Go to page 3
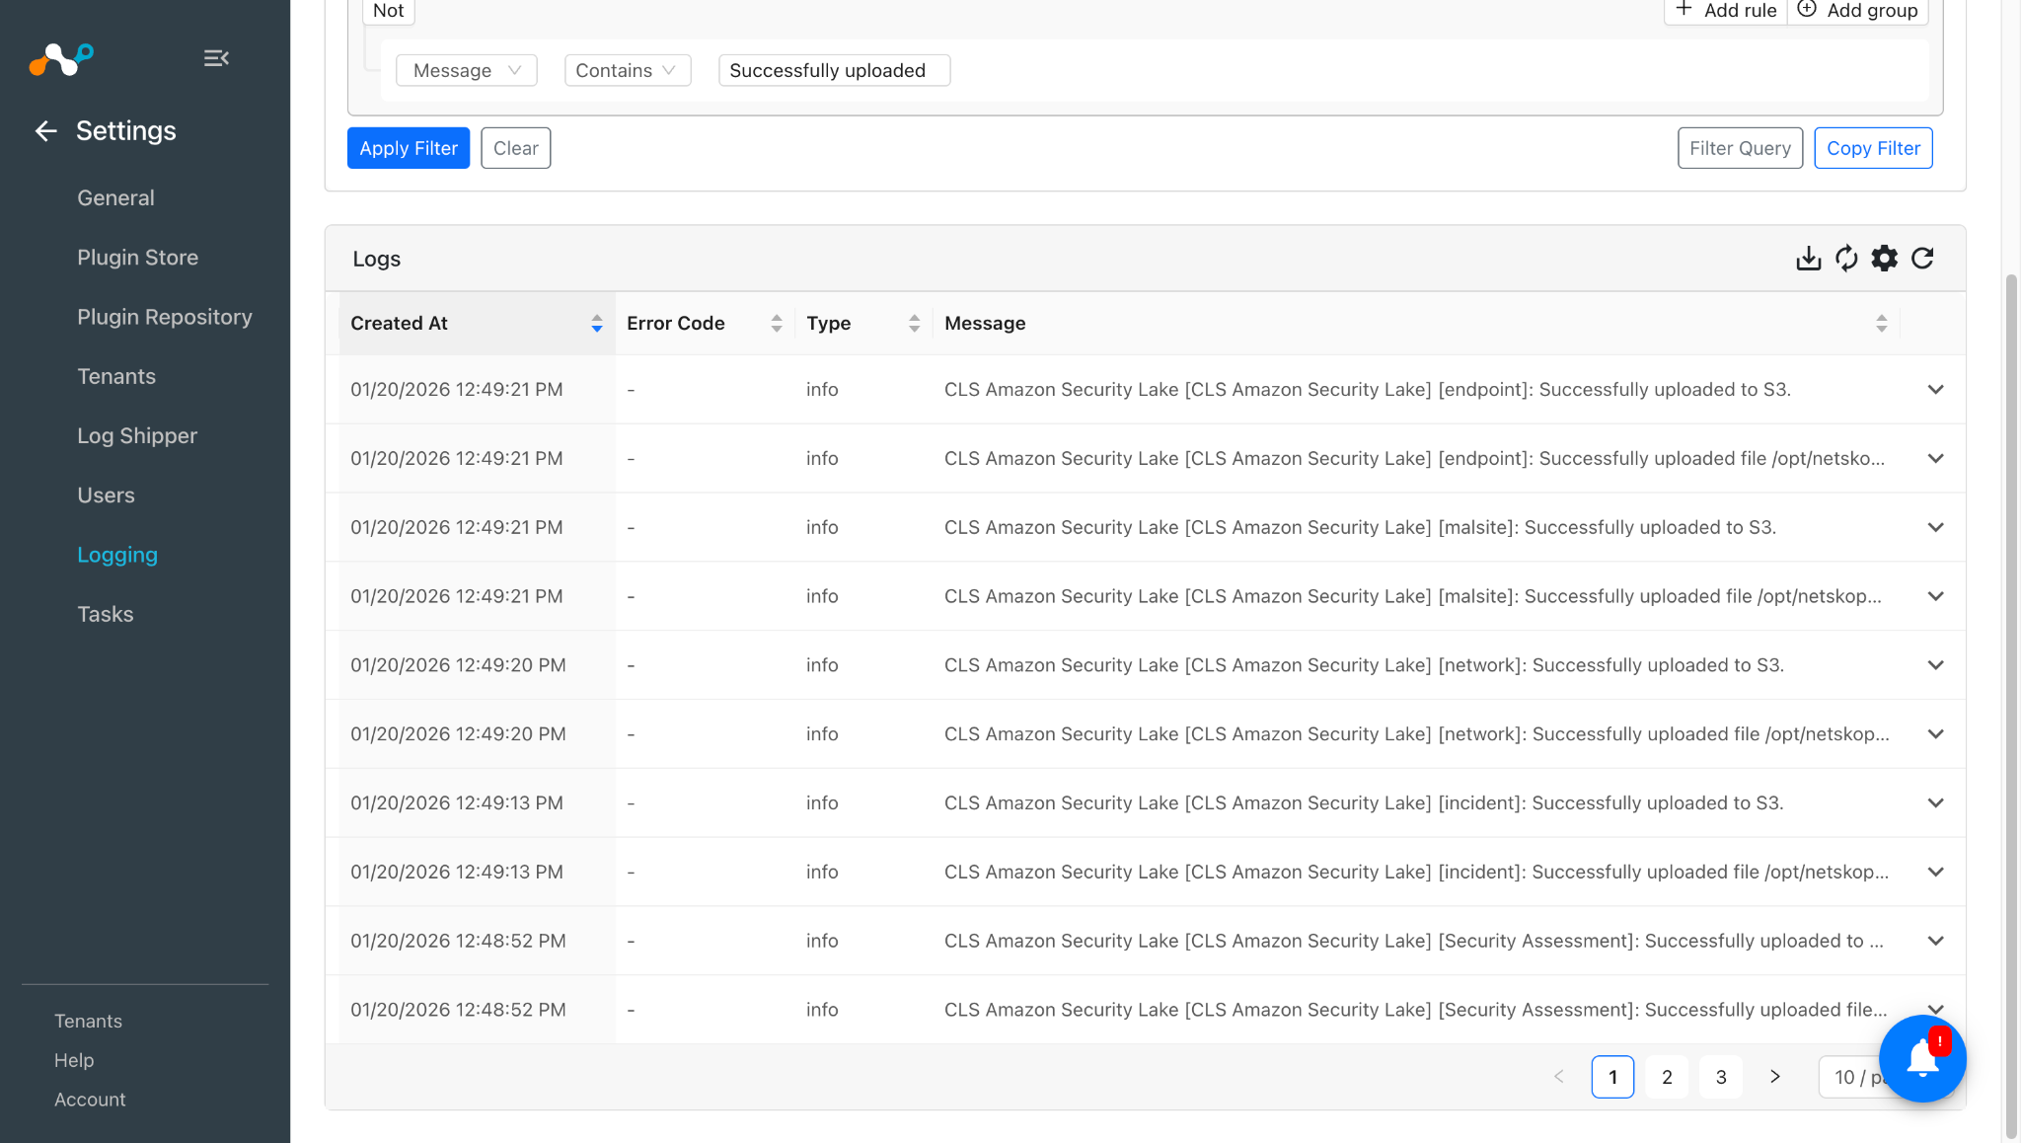Screen dimensions: 2021x1143 pos(1721,1077)
